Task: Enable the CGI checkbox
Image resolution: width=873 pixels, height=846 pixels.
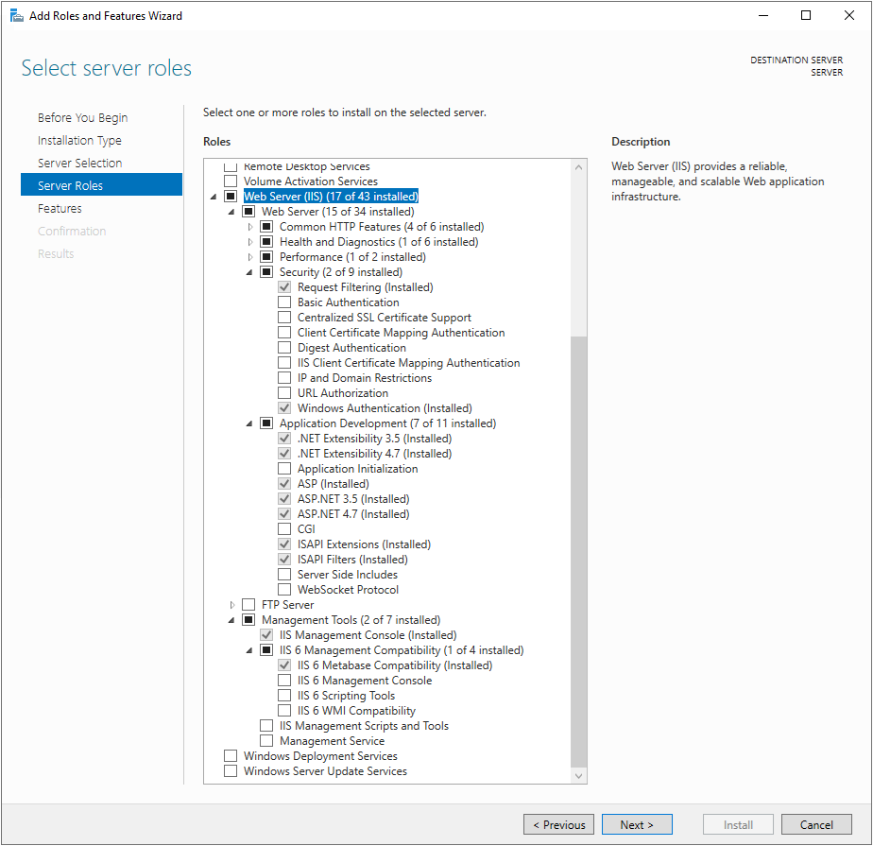Action: 284,529
